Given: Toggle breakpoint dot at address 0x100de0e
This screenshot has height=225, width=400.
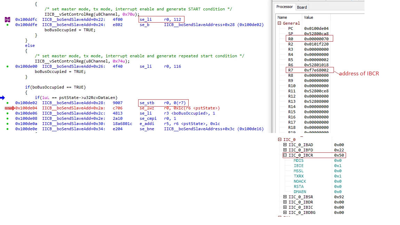Looking at the screenshot, I should 7,129.
